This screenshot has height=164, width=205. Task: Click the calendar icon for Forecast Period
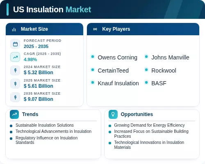(x=15, y=44)
